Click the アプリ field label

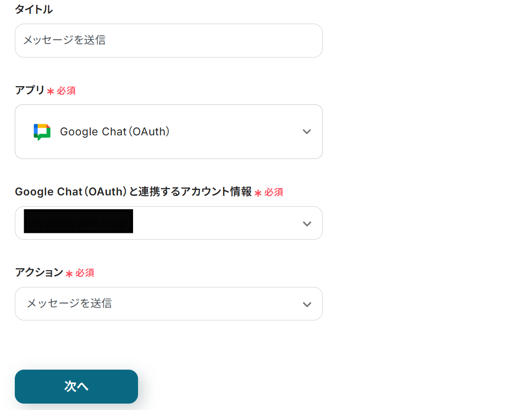30,90
